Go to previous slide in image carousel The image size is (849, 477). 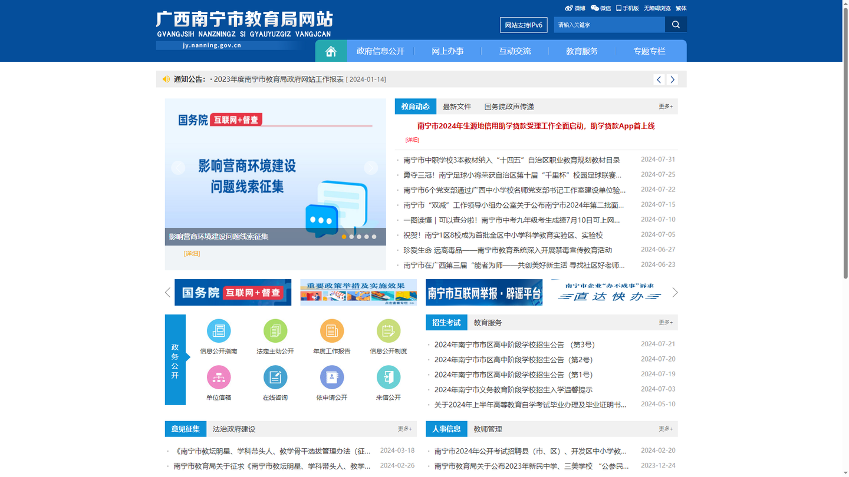point(178,167)
